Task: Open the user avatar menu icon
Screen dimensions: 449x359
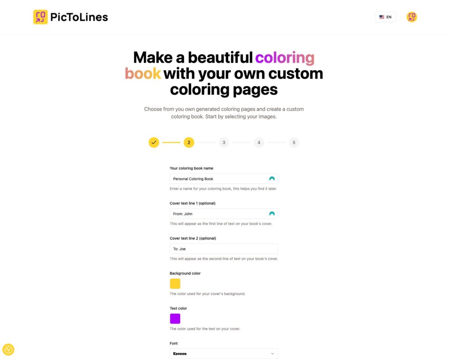Action: [411, 17]
